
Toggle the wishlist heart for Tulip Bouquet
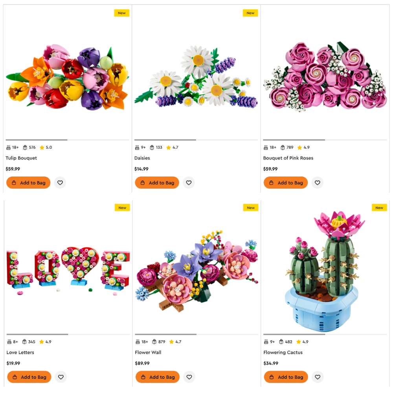pyautogui.click(x=60, y=182)
